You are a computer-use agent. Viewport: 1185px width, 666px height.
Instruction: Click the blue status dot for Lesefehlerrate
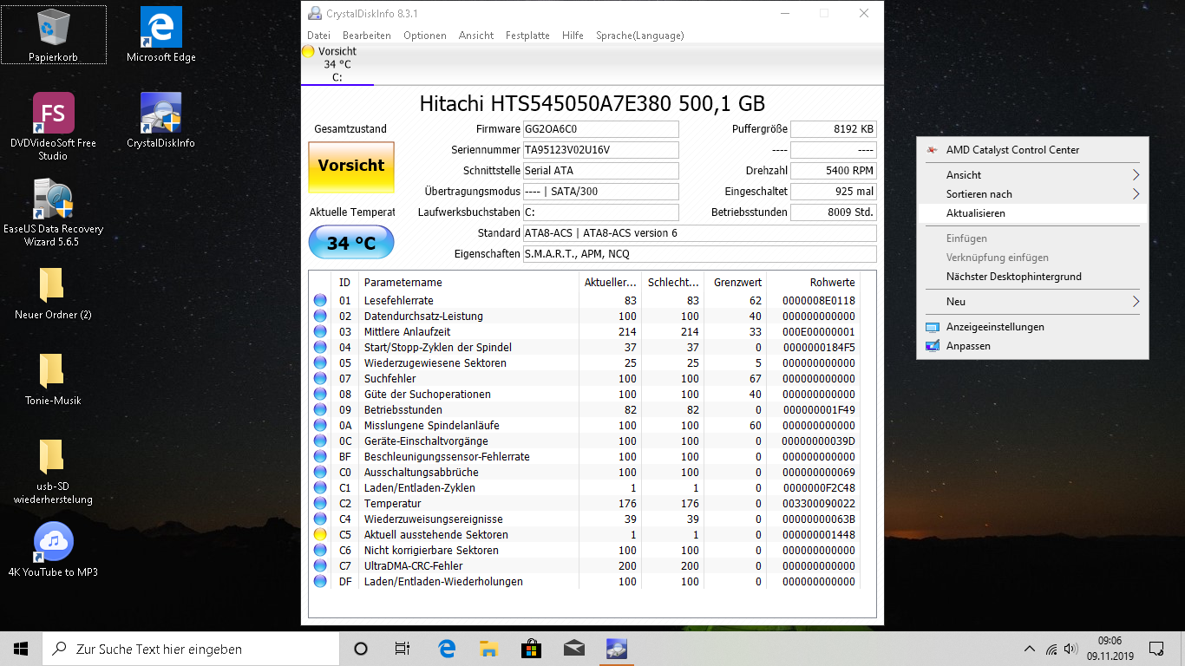click(x=320, y=301)
